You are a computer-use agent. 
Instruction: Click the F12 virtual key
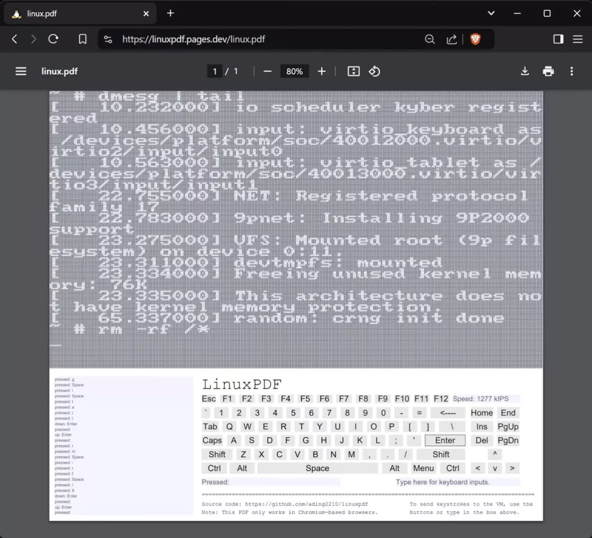tap(441, 399)
